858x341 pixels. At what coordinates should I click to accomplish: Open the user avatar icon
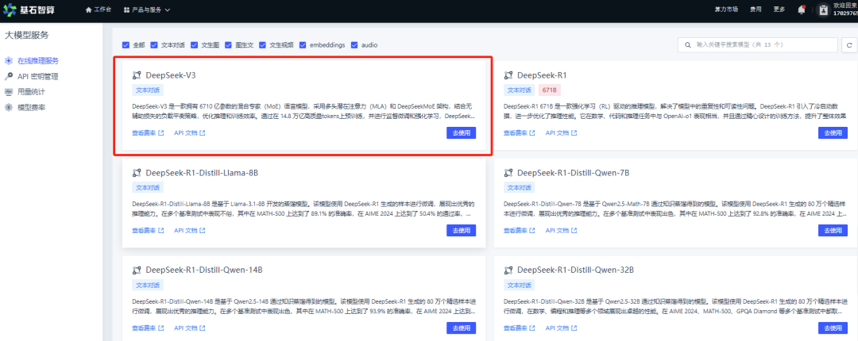coord(822,10)
